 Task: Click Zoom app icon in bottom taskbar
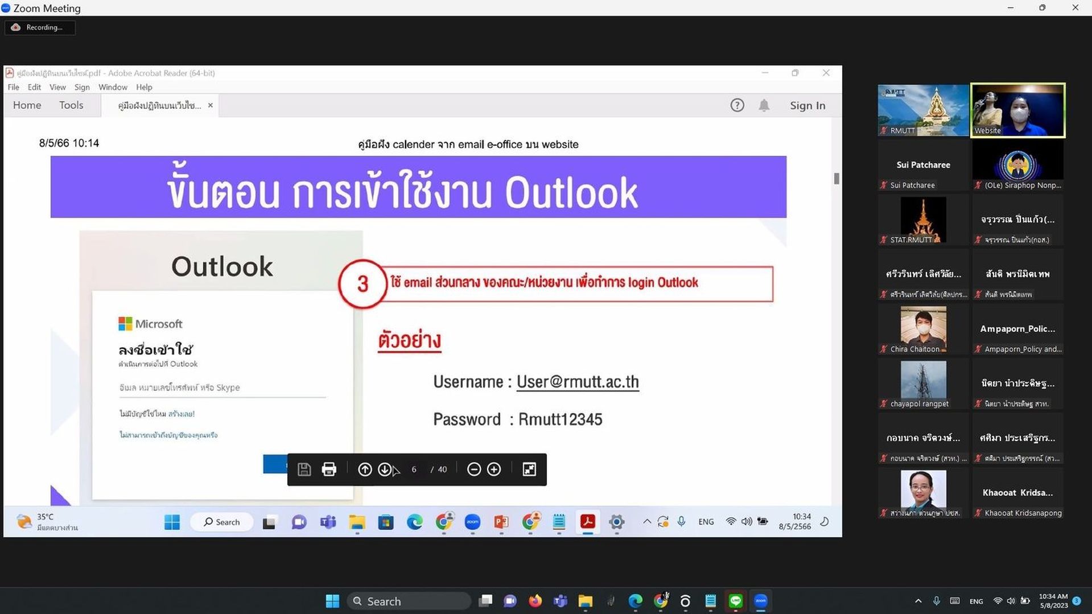coord(761,601)
